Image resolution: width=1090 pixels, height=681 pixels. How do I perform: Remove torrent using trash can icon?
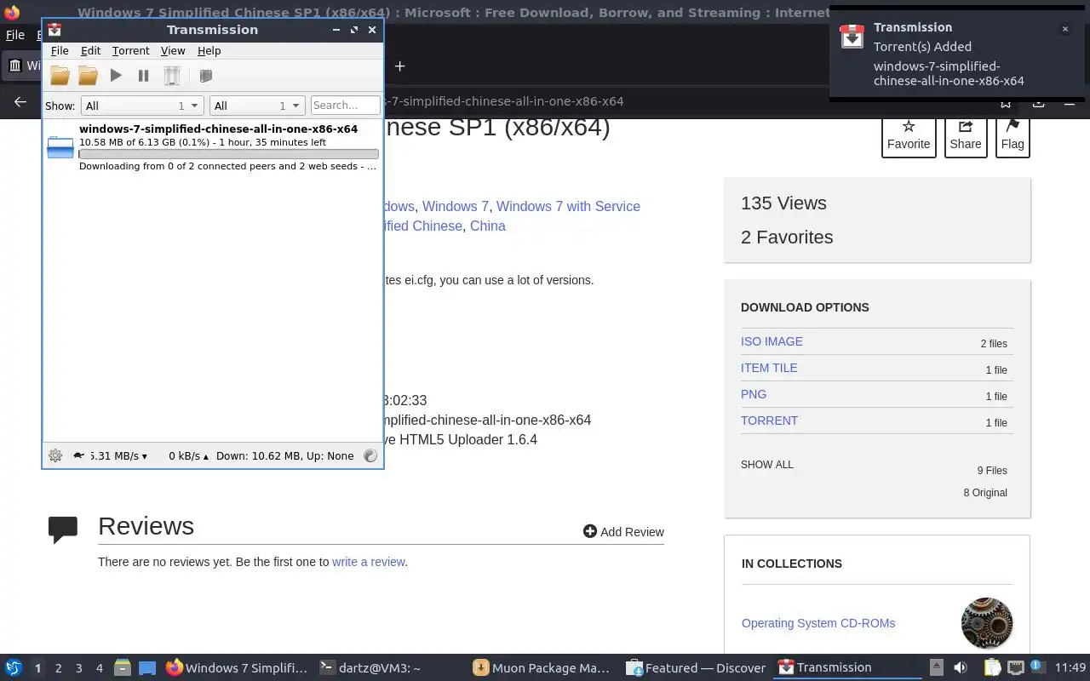click(172, 76)
